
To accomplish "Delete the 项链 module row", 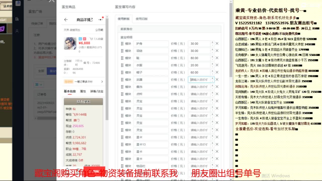I will [217, 51].
